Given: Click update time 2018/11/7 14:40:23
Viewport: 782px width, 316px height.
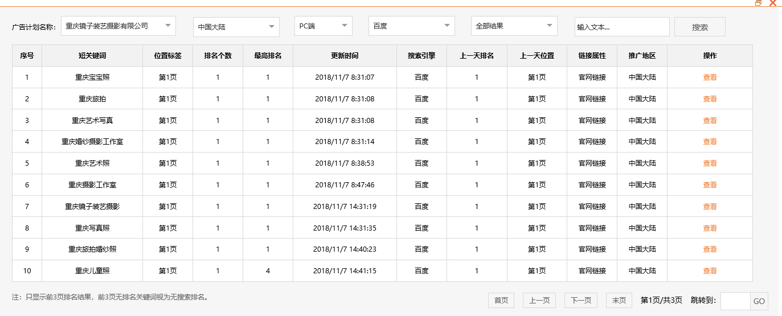Looking at the screenshot, I should [345, 249].
